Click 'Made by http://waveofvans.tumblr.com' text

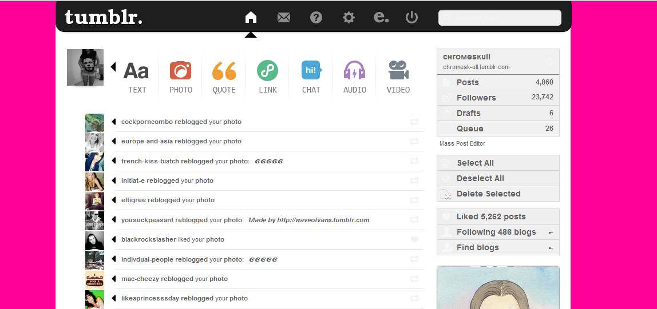[x=309, y=220]
